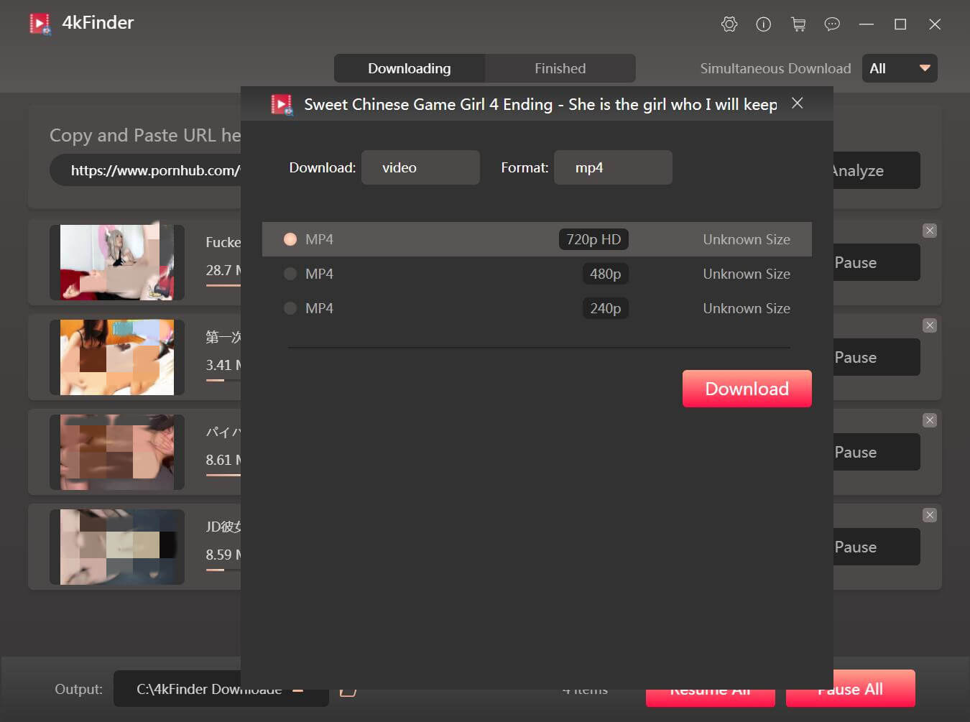Pause the third item in the queue
970x722 pixels.
[x=876, y=452]
